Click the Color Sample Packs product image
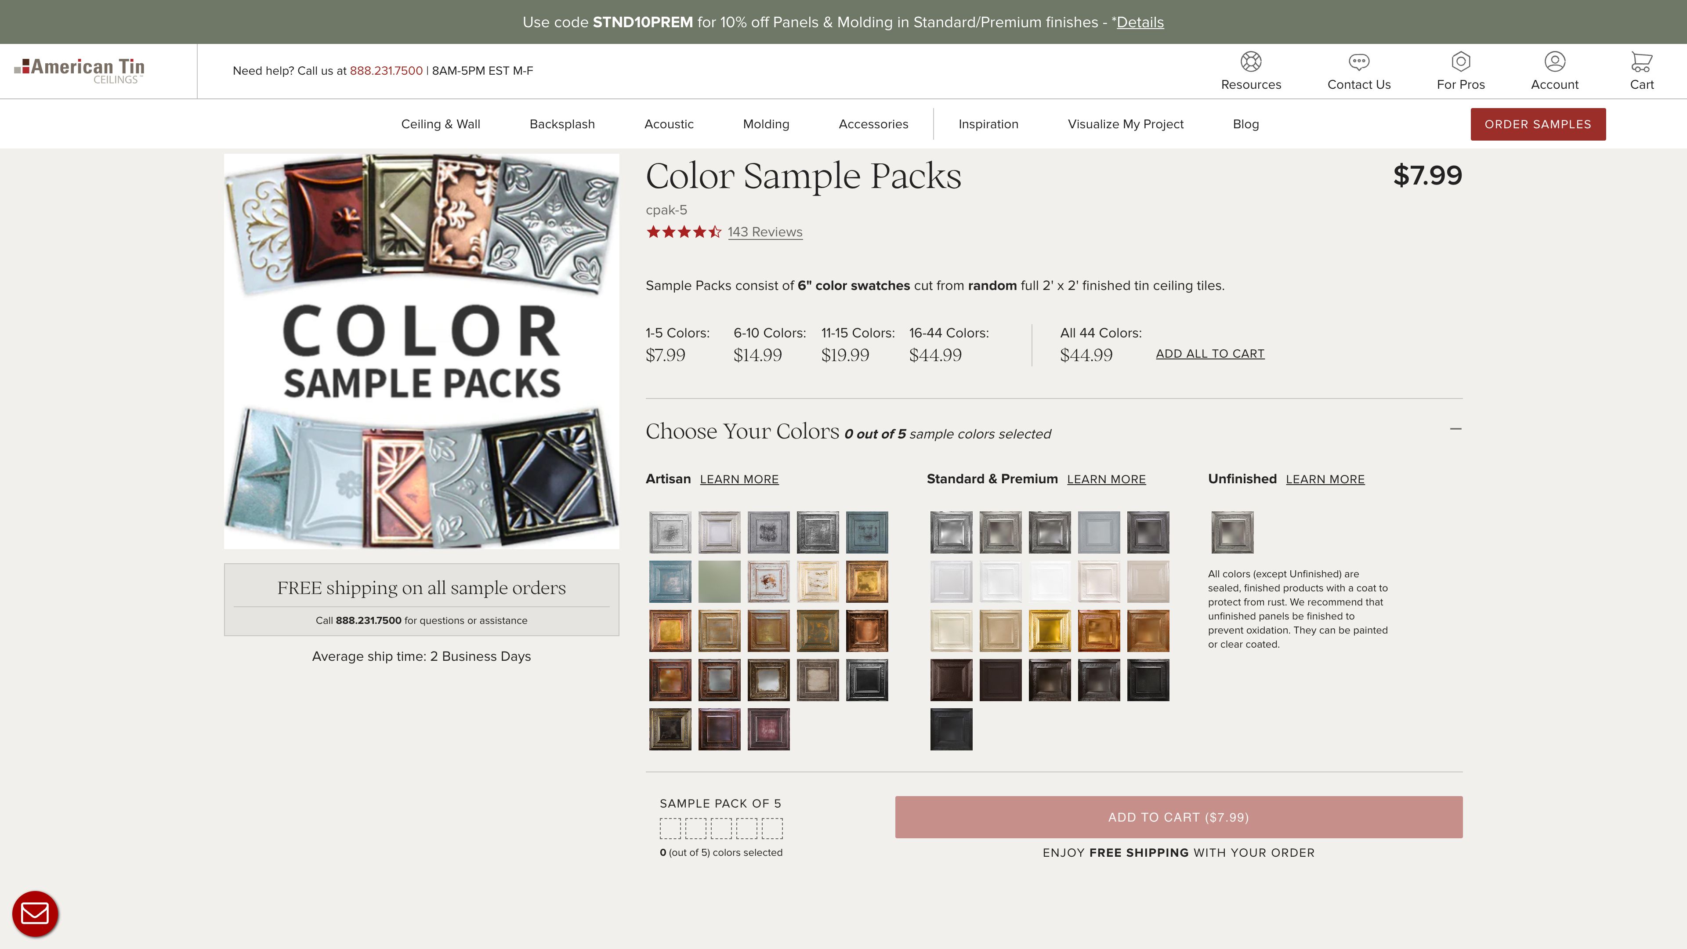1687x949 pixels. (421, 351)
